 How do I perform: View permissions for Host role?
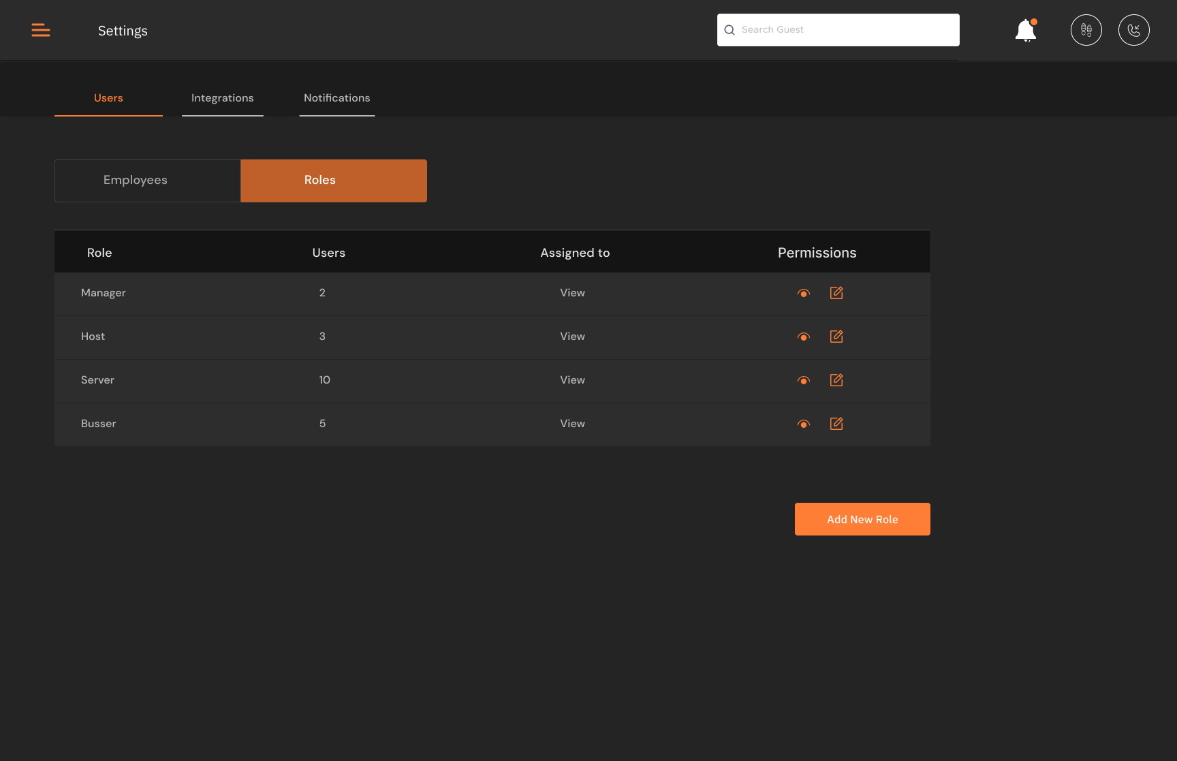(x=804, y=337)
